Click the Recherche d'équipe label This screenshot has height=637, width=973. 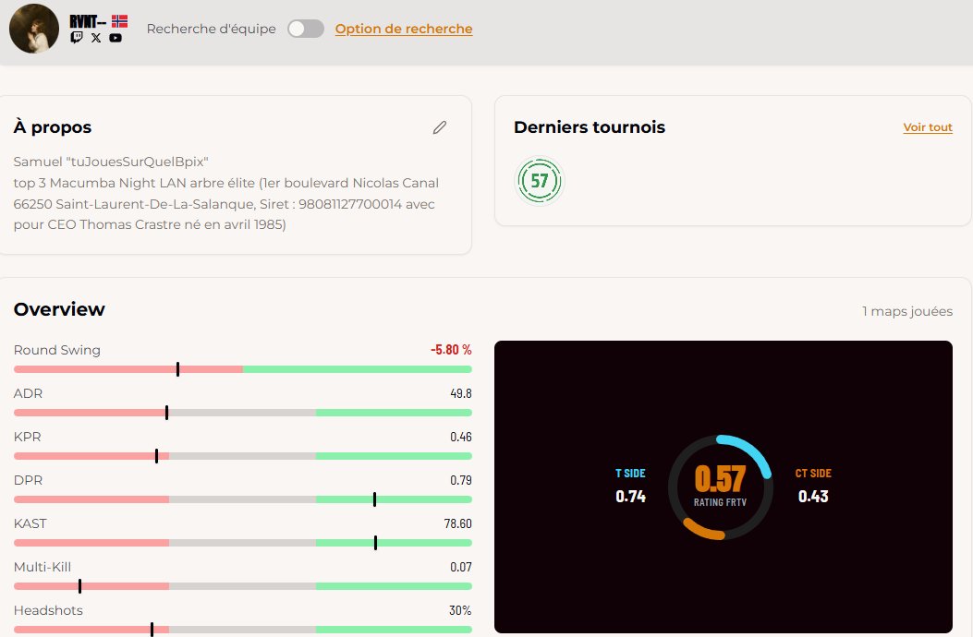pyautogui.click(x=212, y=29)
